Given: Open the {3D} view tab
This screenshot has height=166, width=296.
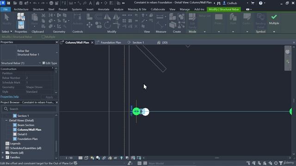Looking at the screenshot, I should (x=165, y=42).
